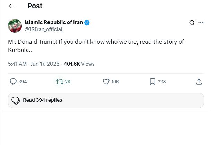Click the reply speech bubble icon
This screenshot has height=145, width=217.
[x=13, y=81]
